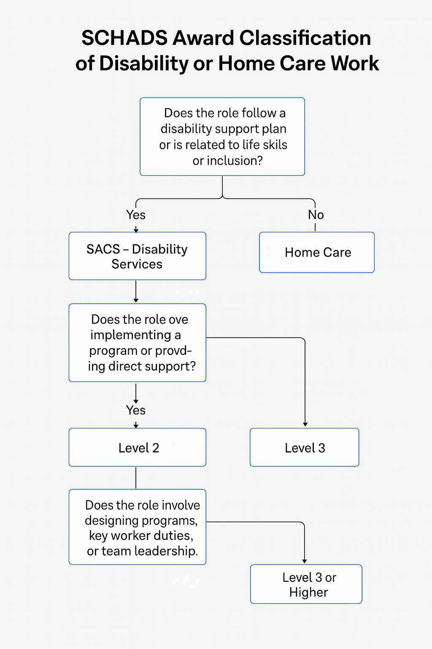Select the SACS – Disability Services box
This screenshot has height=649, width=432.
click(x=138, y=256)
